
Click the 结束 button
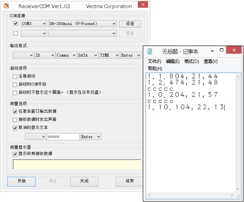129,181
